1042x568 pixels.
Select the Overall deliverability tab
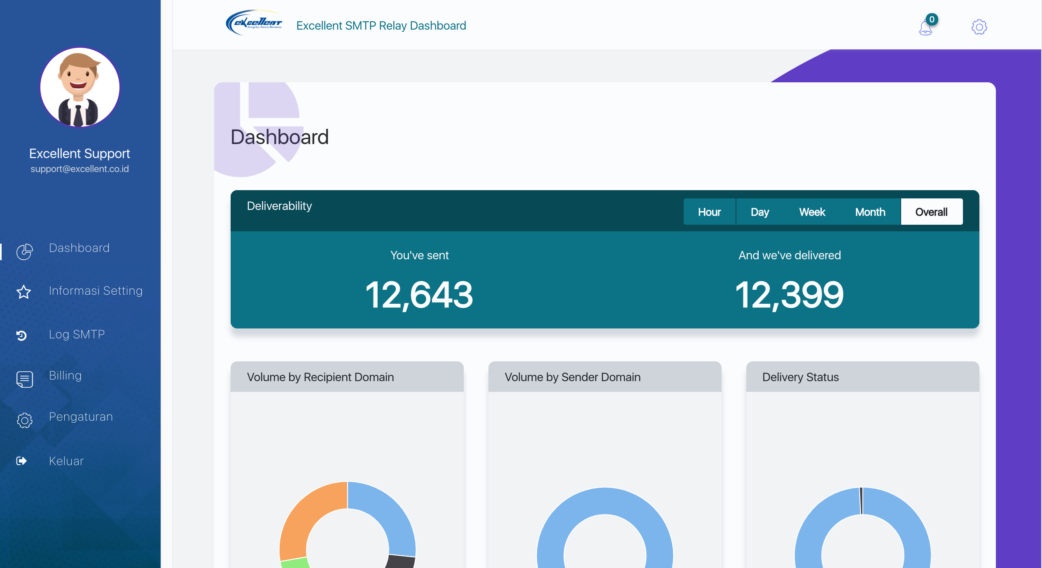[x=931, y=212]
